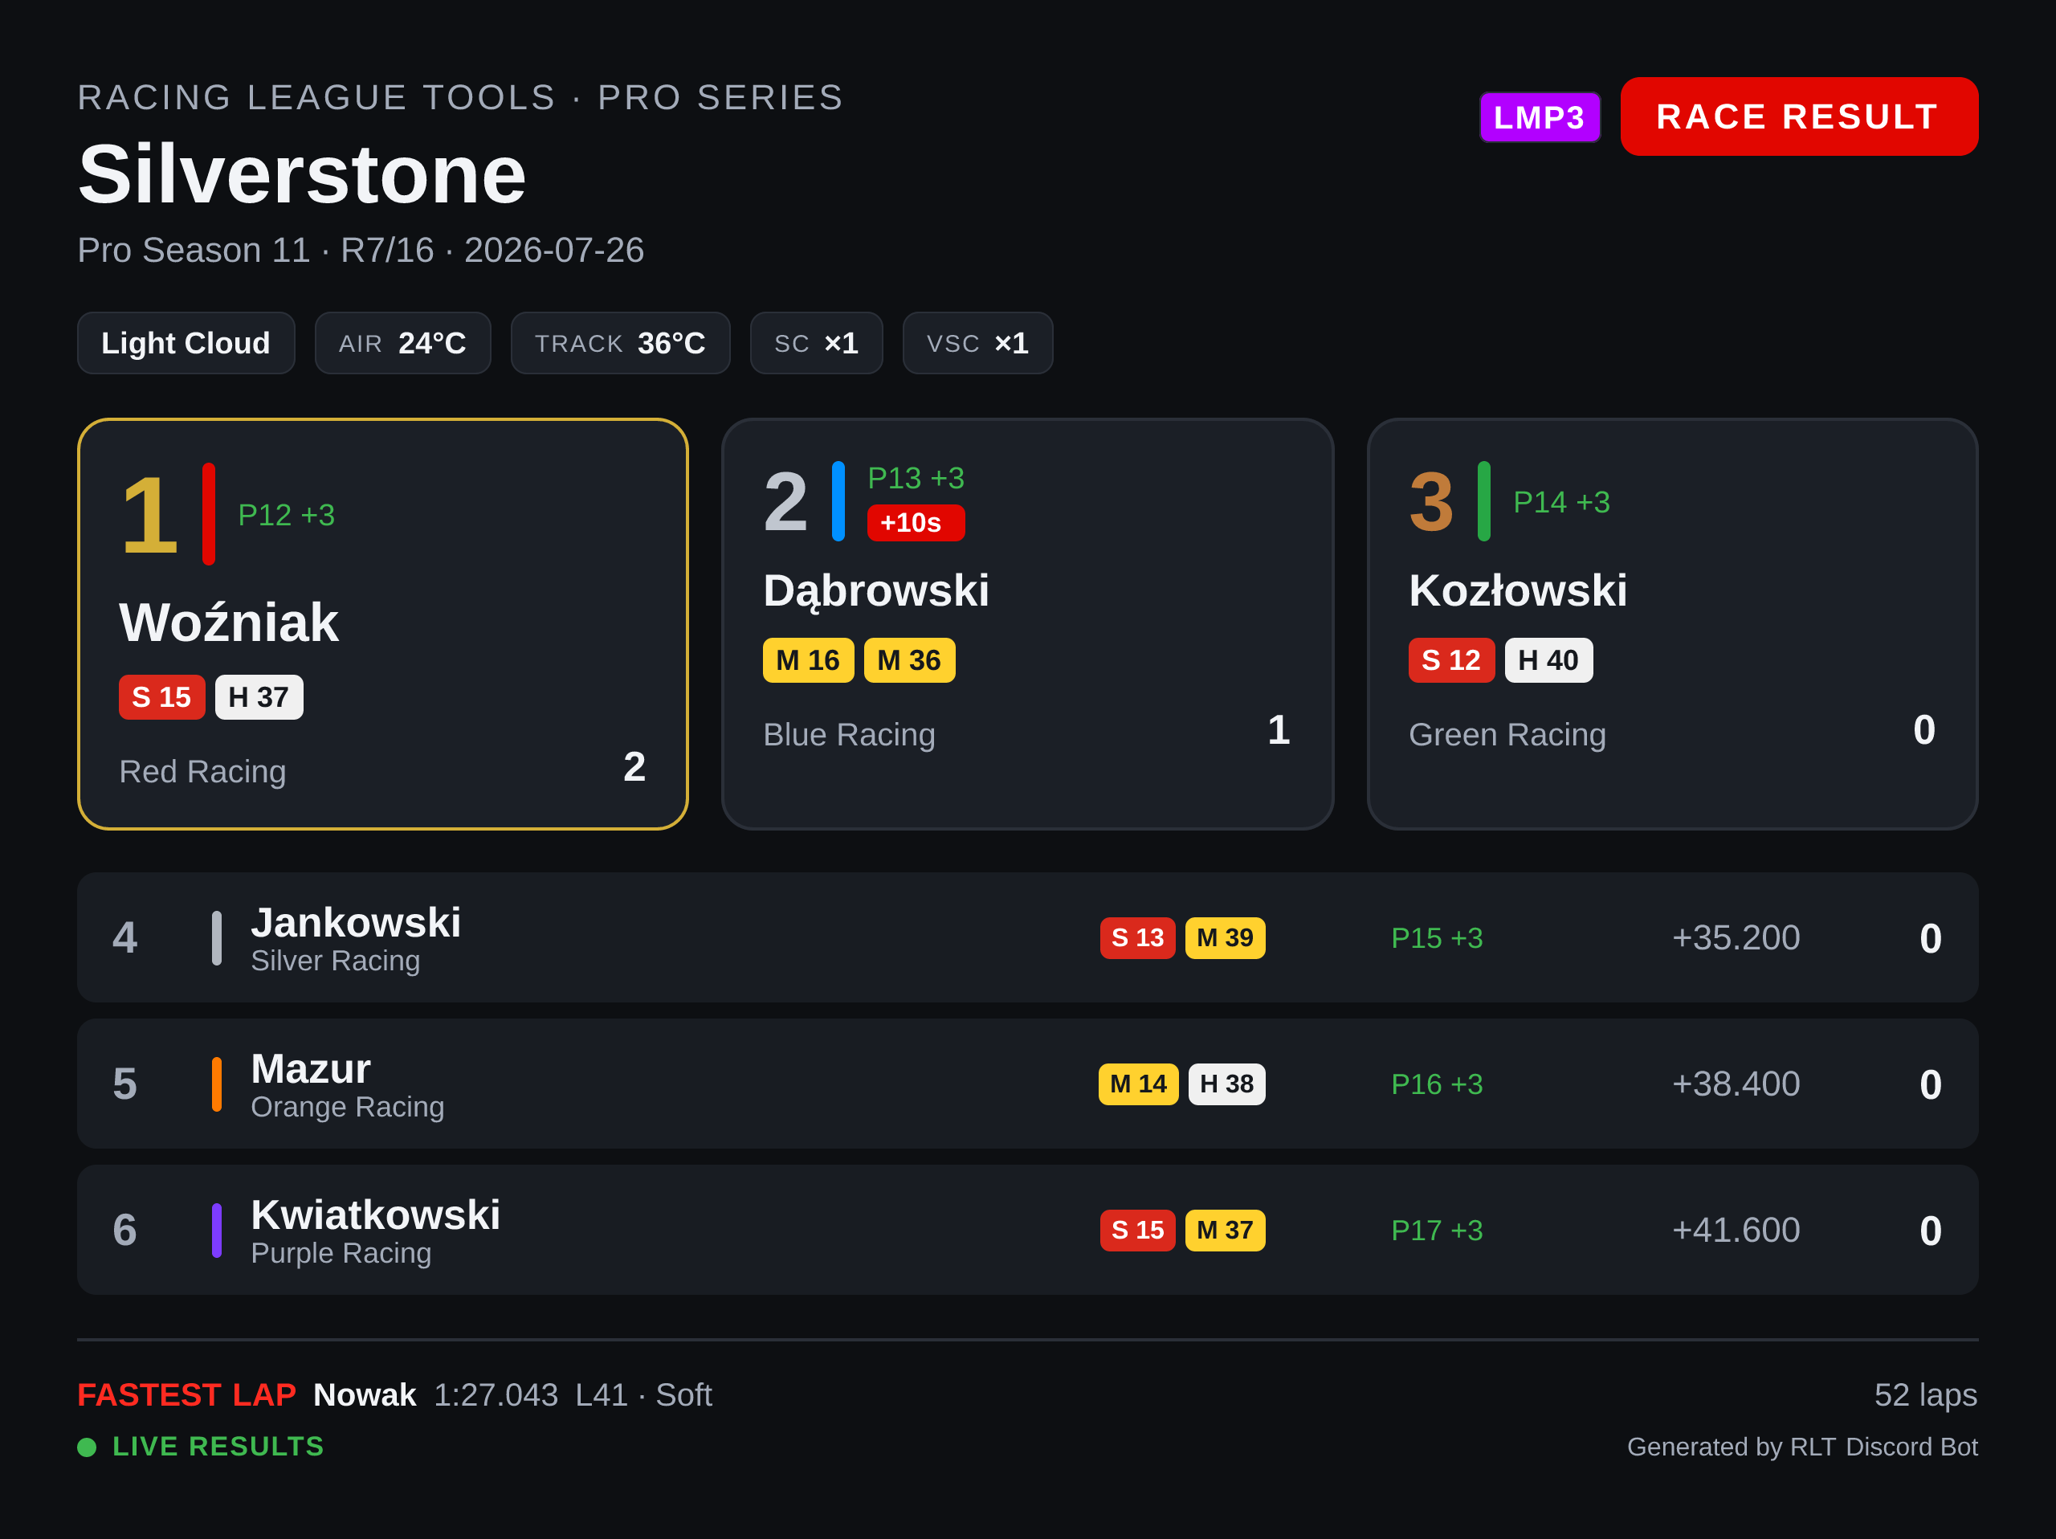Click the H 37 tyre badge on Woźniak

tap(259, 697)
